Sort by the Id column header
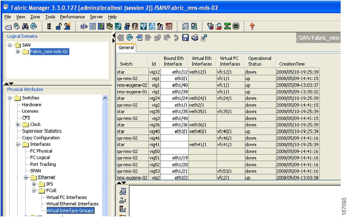347x217 pixels. pyautogui.click(x=154, y=61)
